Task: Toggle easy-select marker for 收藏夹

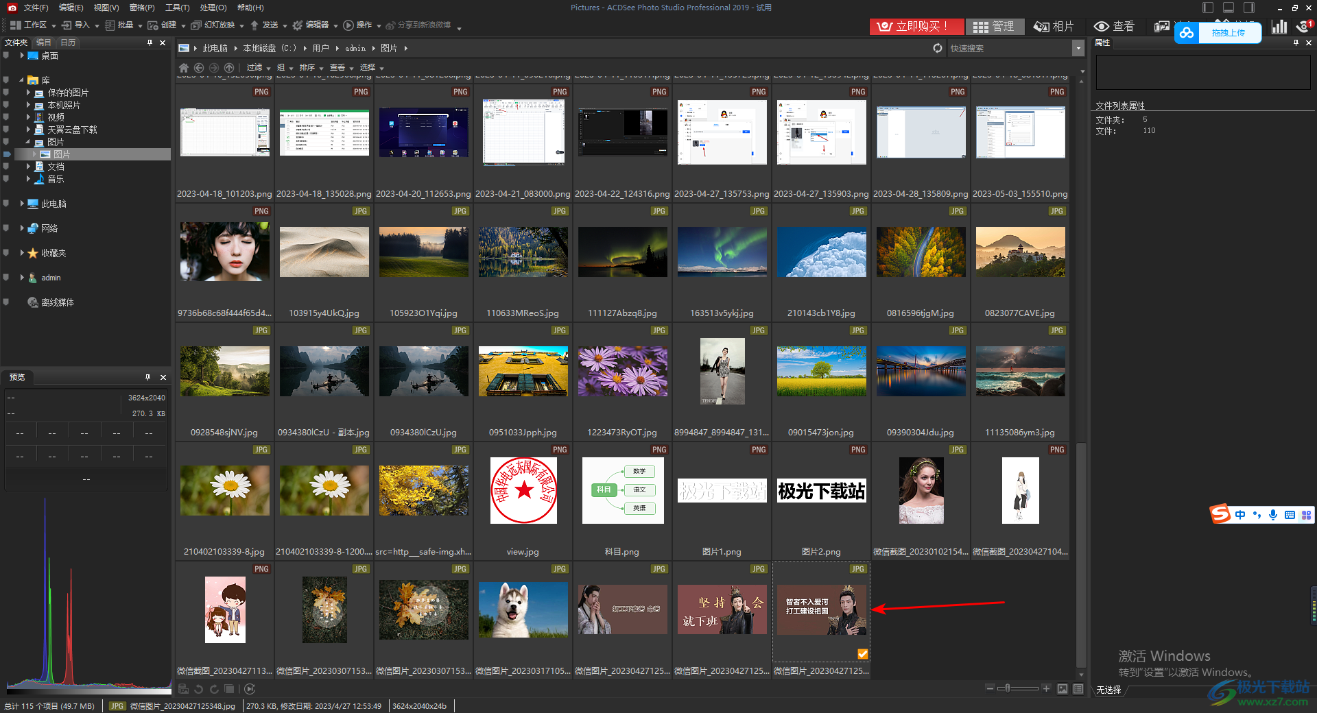Action: pos(5,253)
